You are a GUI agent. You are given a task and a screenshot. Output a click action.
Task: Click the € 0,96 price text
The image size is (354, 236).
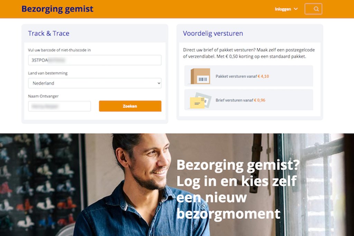pyautogui.click(x=260, y=100)
